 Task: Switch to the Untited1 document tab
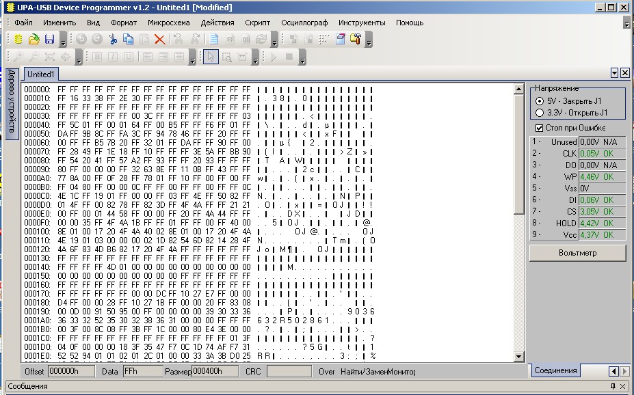click(x=41, y=74)
